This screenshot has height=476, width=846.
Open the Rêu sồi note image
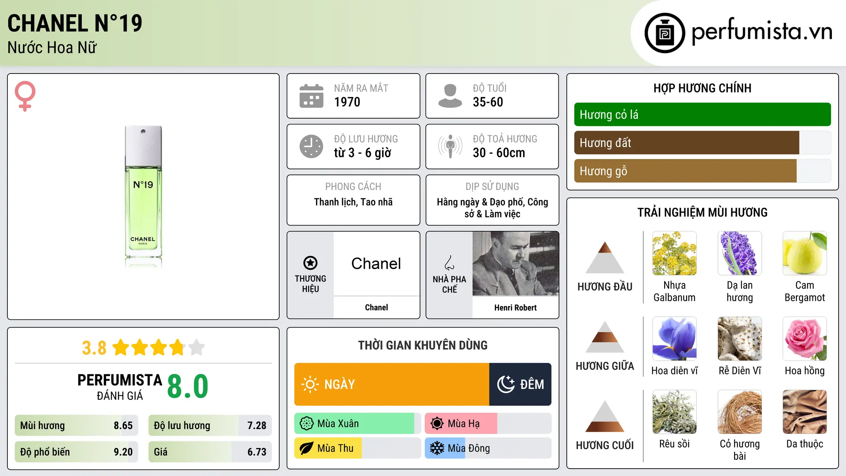[675, 412]
